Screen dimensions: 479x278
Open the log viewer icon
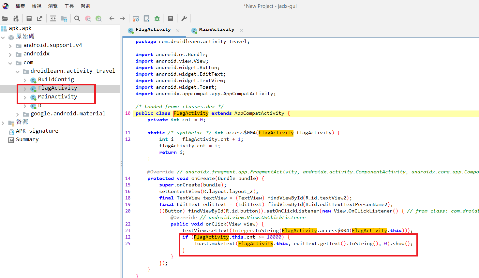click(171, 19)
